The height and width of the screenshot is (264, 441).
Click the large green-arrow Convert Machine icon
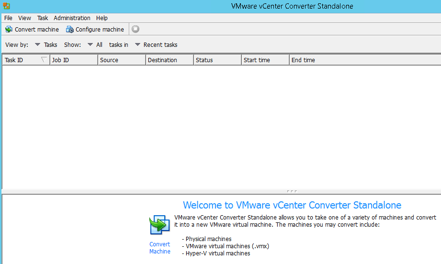[x=159, y=225]
